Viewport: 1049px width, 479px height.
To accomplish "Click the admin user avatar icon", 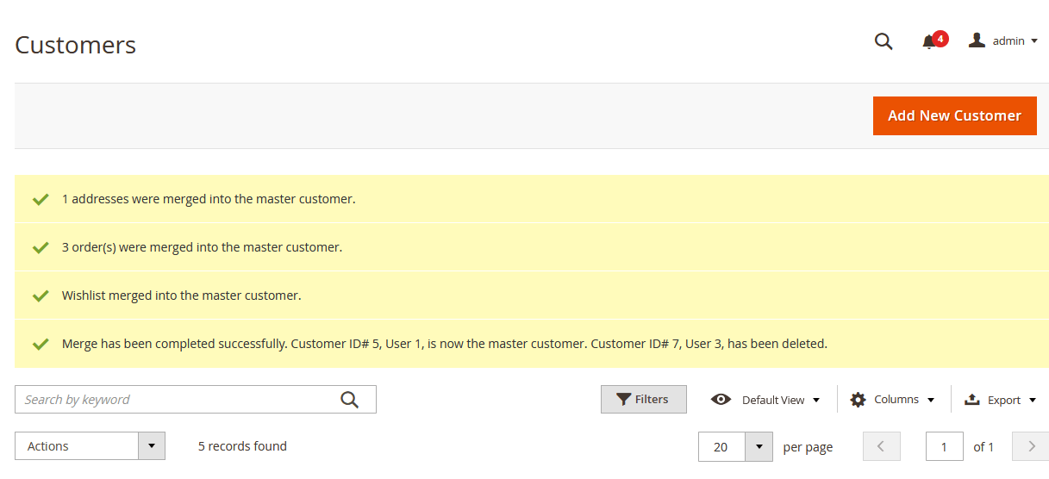I will [977, 40].
